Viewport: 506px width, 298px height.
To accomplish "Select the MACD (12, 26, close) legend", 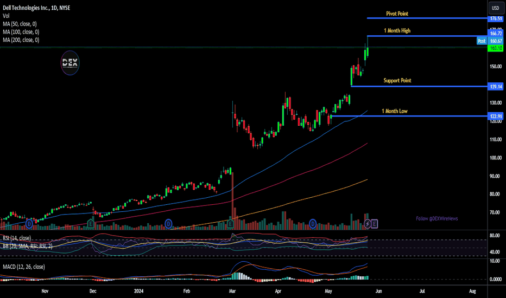I will tap(24, 267).
